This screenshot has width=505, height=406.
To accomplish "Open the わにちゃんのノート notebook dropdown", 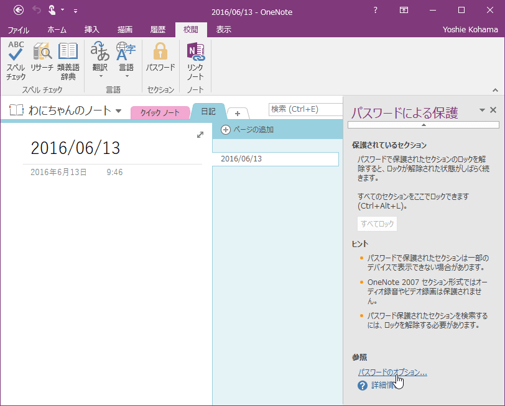I will tap(119, 111).
